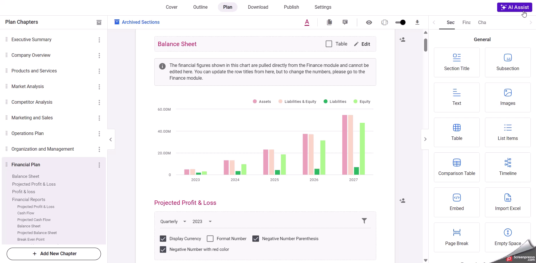Open the Quarterly period dropdown

coord(173,222)
